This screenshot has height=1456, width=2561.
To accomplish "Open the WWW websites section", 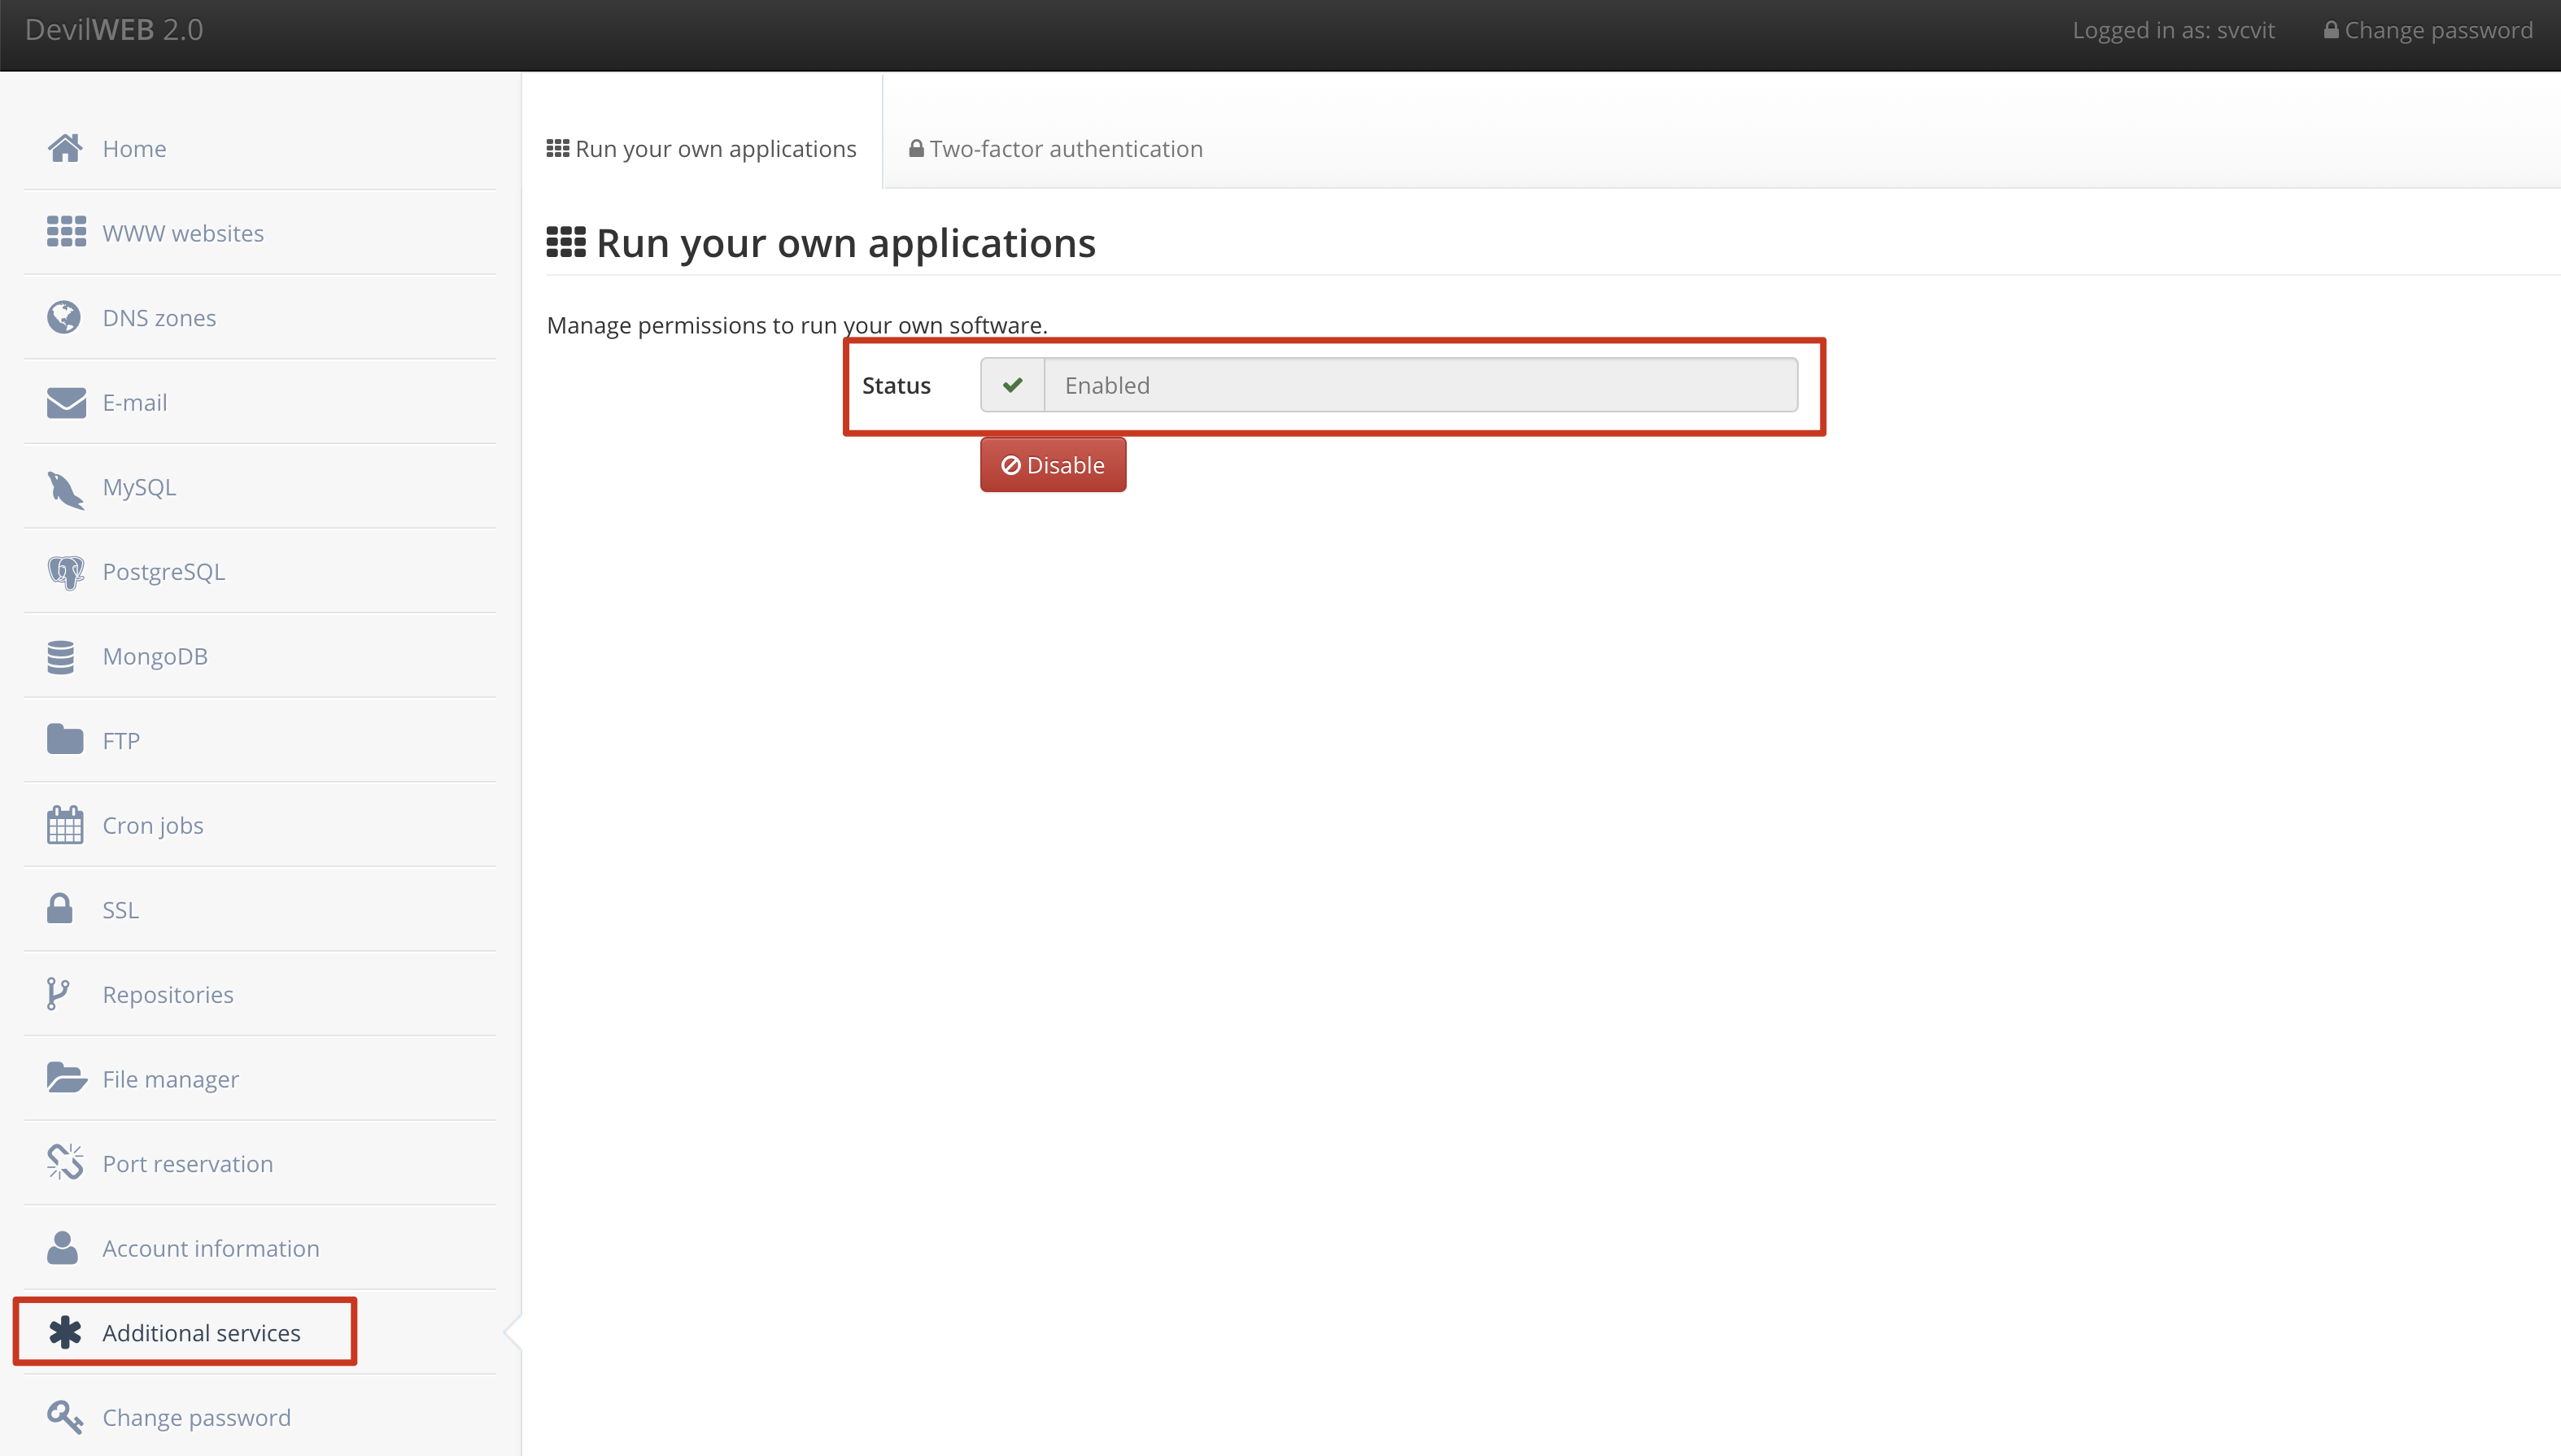I will [65, 232].
